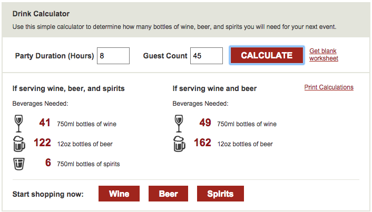
Task: Click the 6 bottles of spirits number
Action: point(48,163)
